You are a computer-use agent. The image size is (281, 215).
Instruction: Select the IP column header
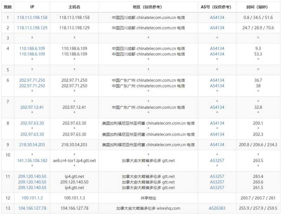[32, 7]
